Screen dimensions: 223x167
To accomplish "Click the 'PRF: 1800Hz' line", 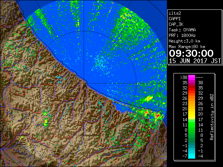I will tap(182, 35).
